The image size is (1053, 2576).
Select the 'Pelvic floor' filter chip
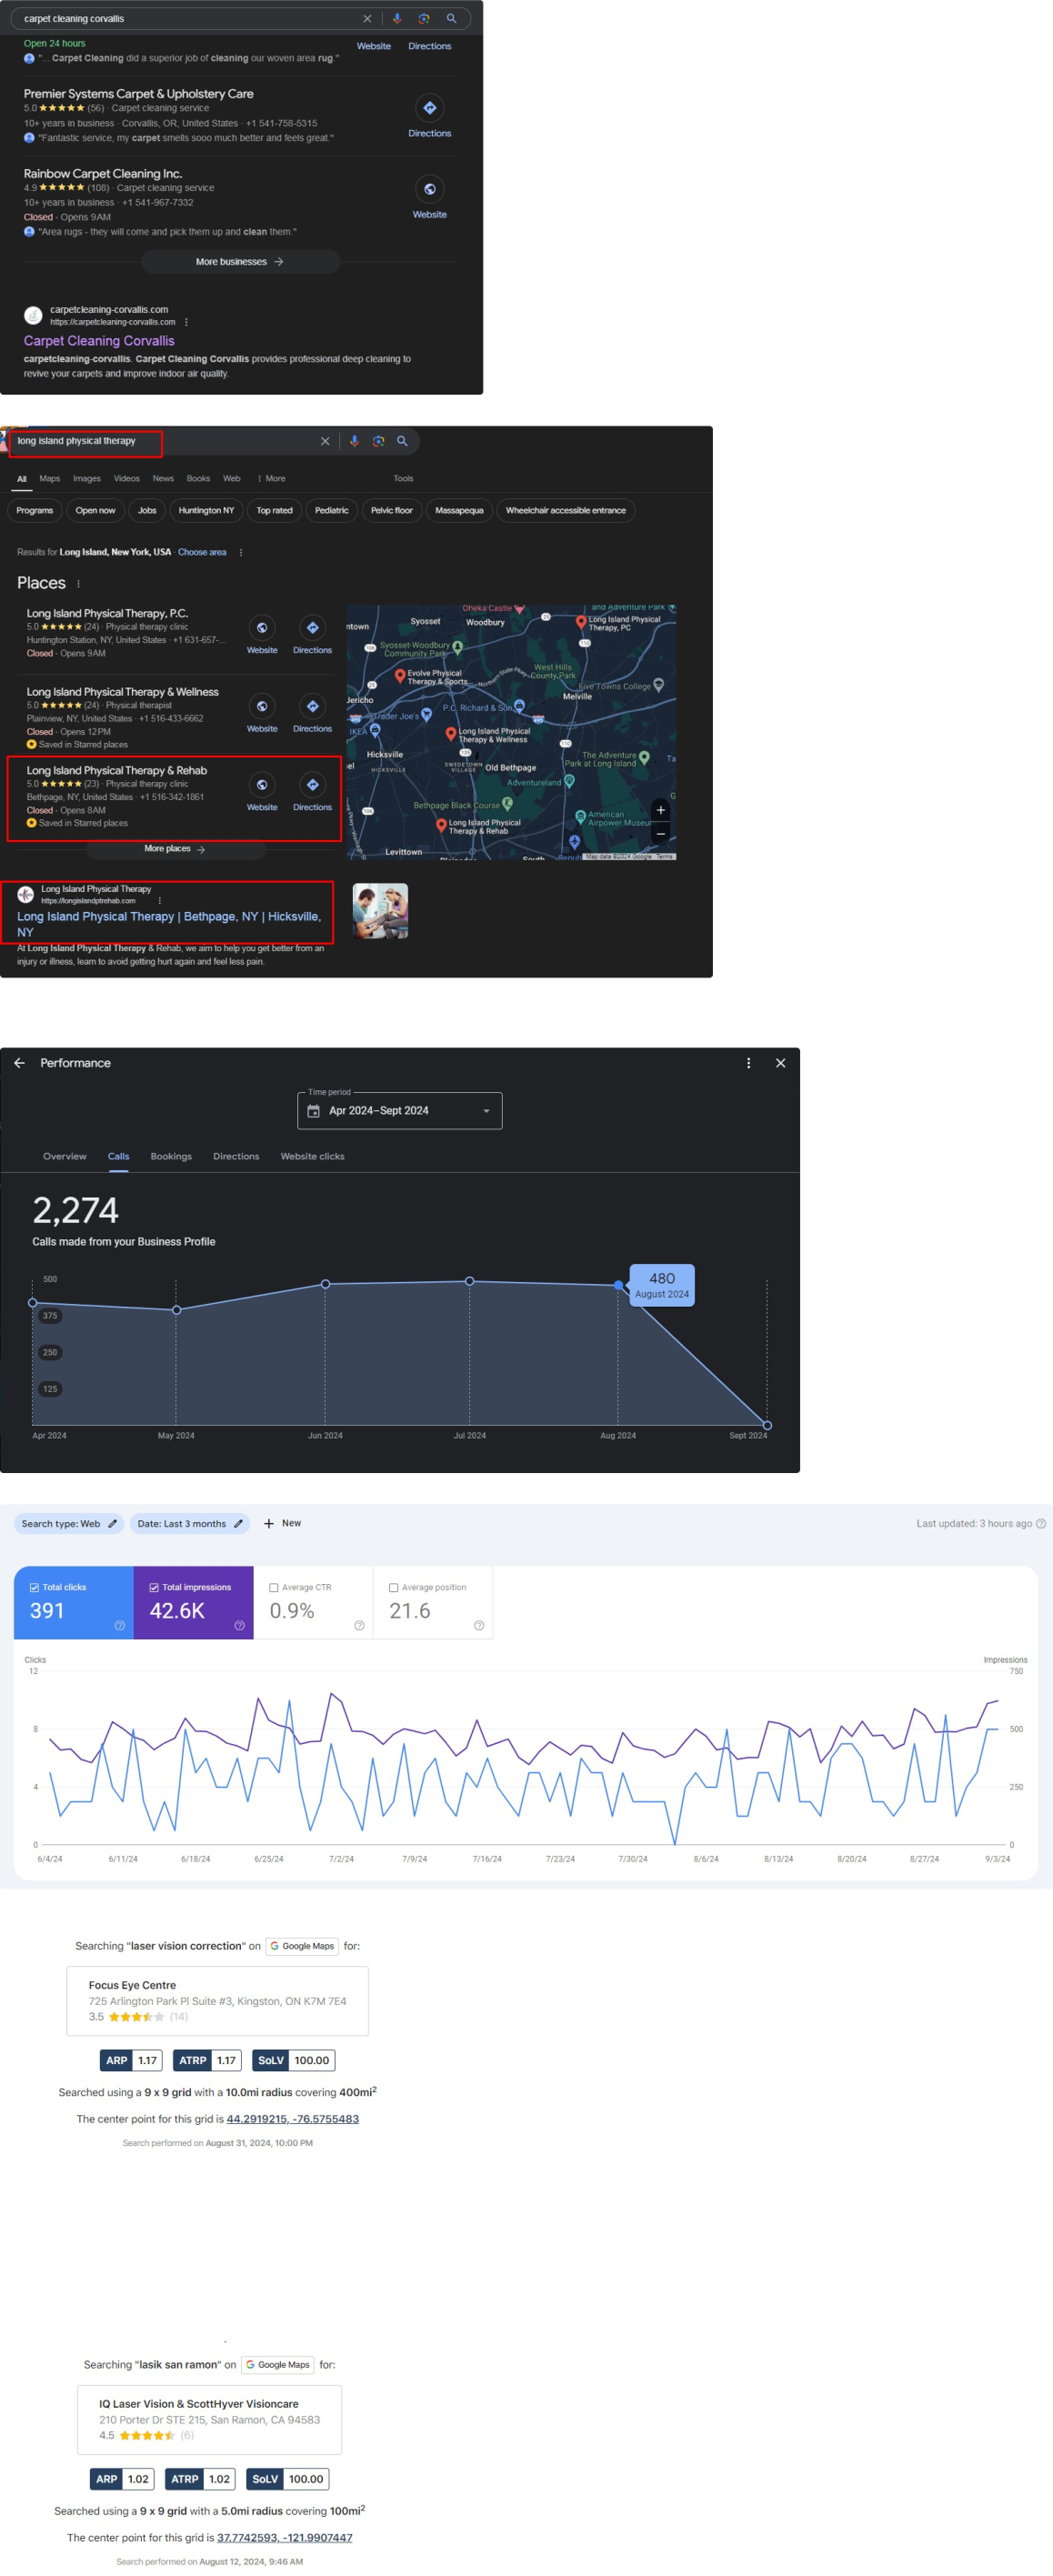391,511
